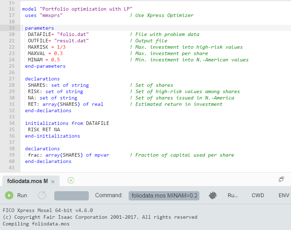This screenshot has width=291, height=230.
Task: Click the Fair Isaac copyright output line
Action: pos(100,217)
